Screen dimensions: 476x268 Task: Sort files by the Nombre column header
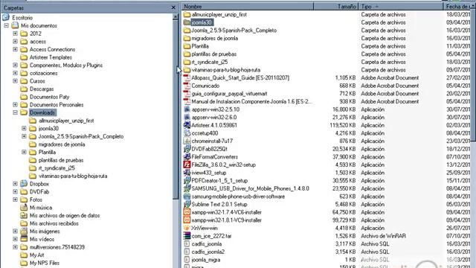[248, 7]
